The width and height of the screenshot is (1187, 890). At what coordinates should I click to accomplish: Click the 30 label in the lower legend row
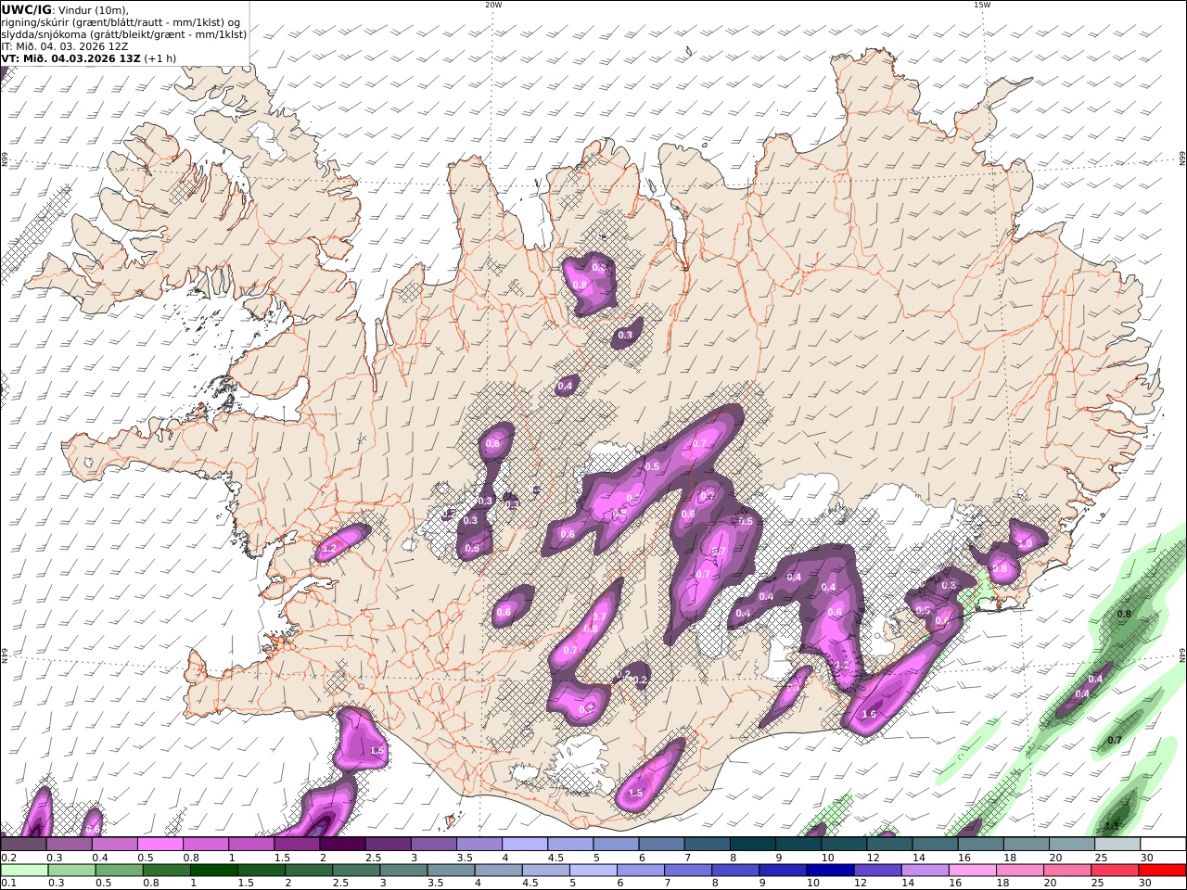coord(1146,883)
